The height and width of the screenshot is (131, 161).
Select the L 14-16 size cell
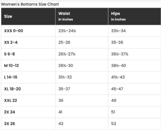point(28,77)
